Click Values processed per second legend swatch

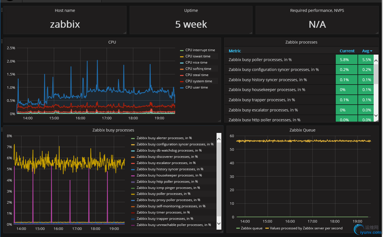point(267,228)
